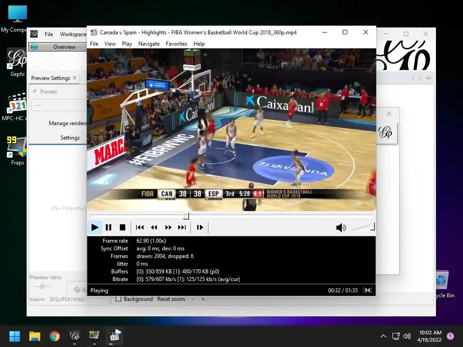
Task: Click the network tray icon
Action: pos(396,336)
